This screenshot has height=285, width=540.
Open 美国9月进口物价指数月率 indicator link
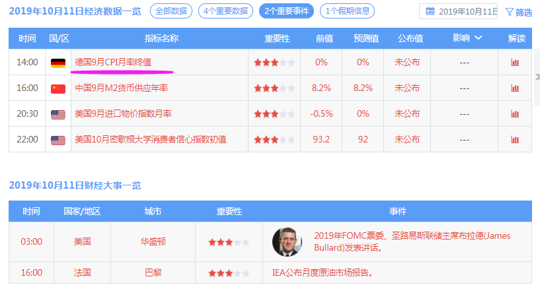click(x=123, y=113)
